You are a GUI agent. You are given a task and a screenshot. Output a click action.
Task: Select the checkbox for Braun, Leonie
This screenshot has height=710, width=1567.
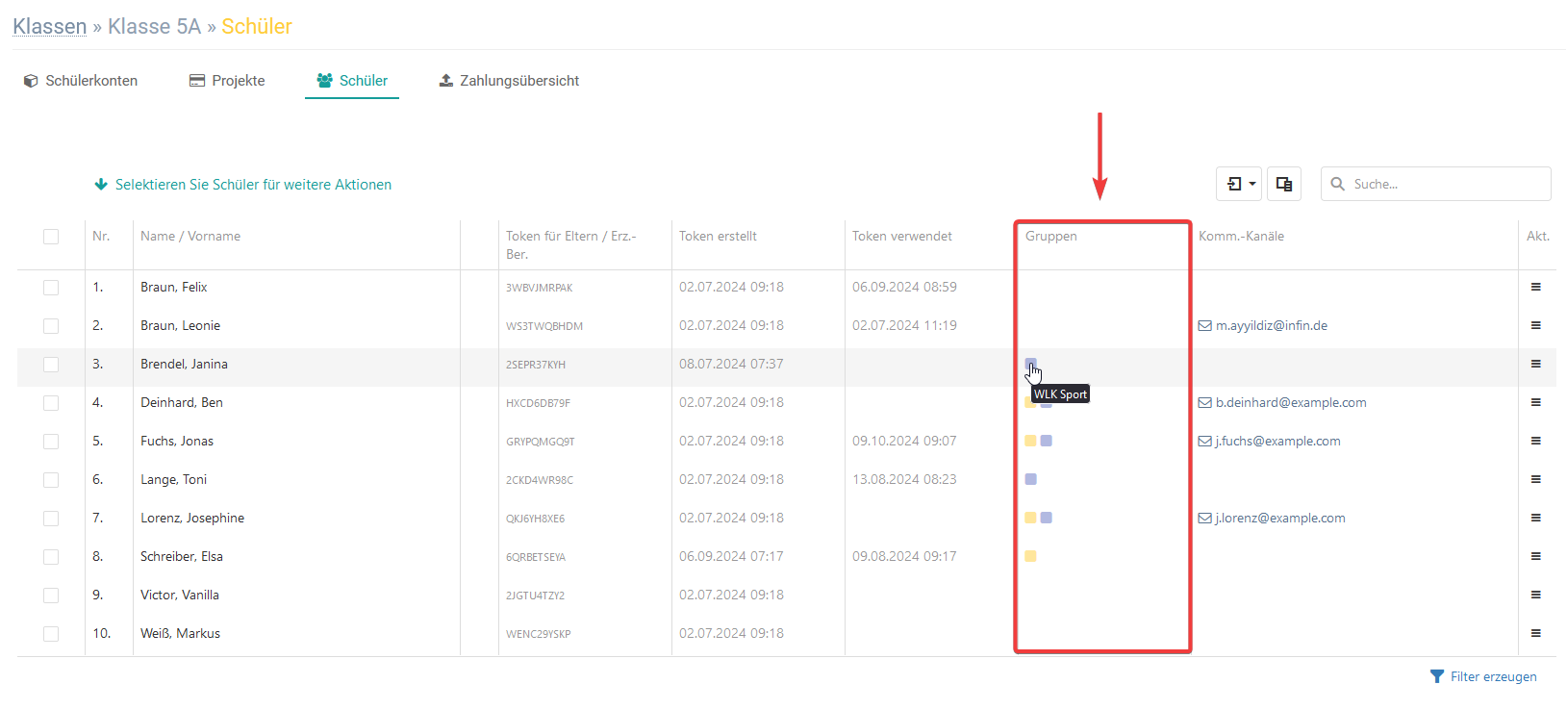[51, 326]
